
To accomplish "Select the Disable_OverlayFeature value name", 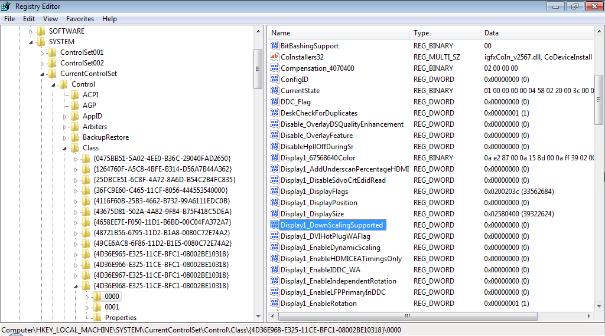I will (x=317, y=136).
